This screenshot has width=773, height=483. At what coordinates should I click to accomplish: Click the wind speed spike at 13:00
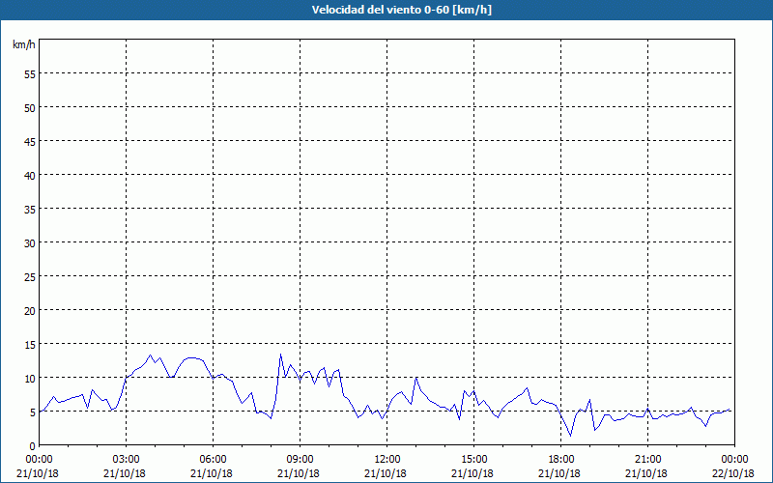click(x=416, y=378)
